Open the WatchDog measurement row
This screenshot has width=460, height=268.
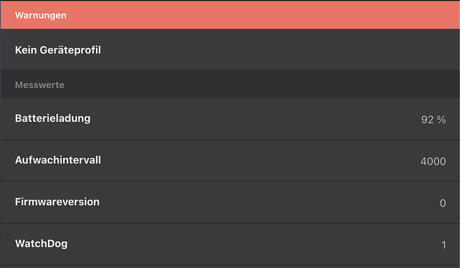pos(230,244)
